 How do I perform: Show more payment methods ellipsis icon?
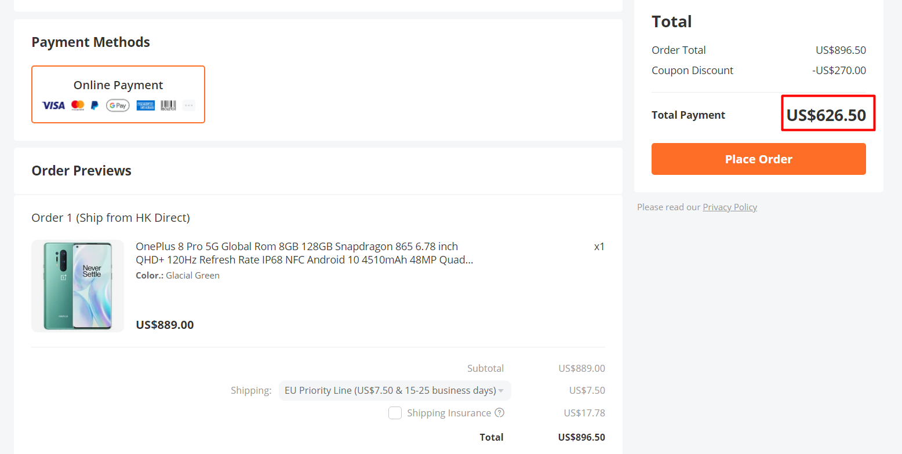189,105
